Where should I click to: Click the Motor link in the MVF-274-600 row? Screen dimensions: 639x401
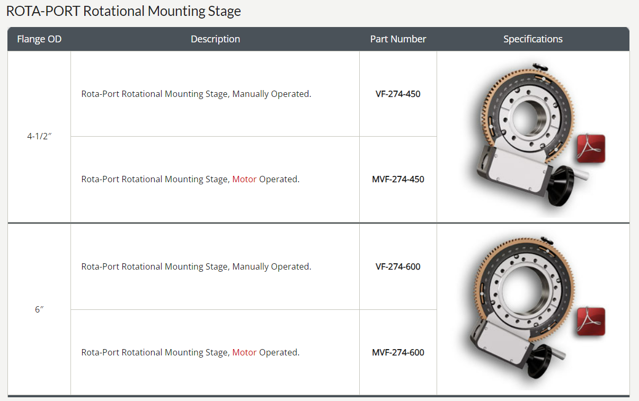(x=244, y=352)
